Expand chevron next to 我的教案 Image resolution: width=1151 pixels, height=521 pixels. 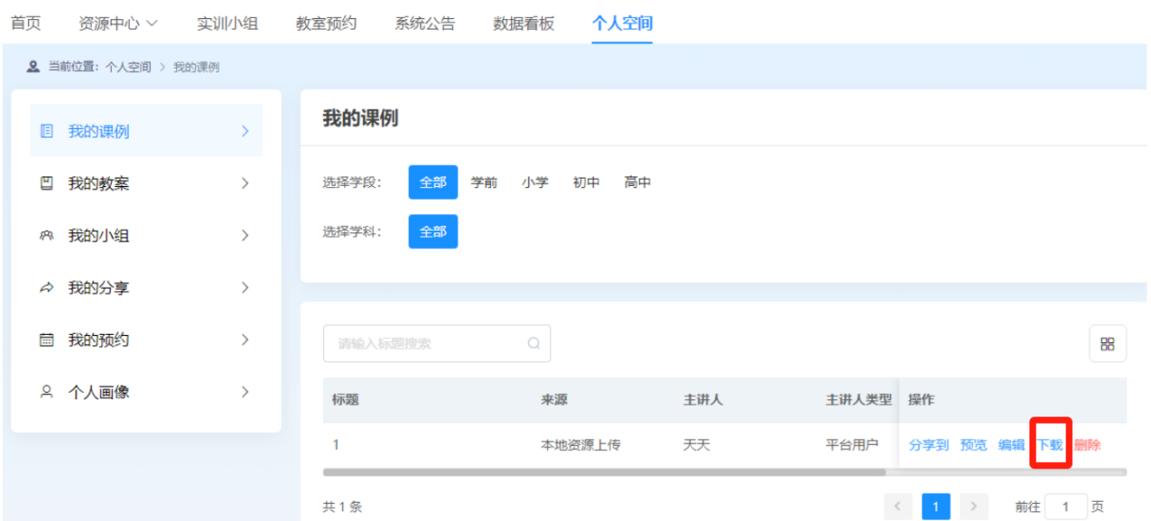click(244, 183)
